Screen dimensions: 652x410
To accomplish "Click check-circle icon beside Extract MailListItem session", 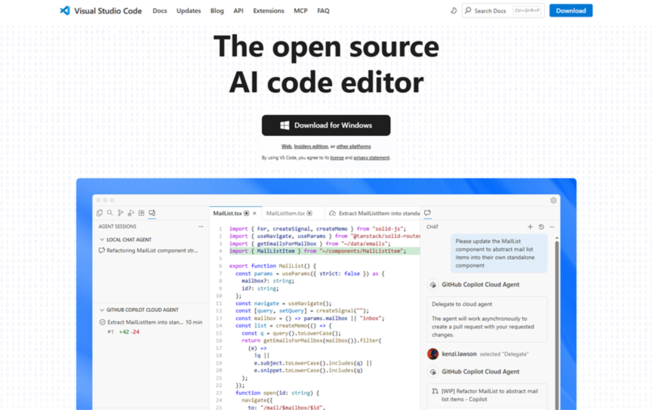I will (x=103, y=322).
